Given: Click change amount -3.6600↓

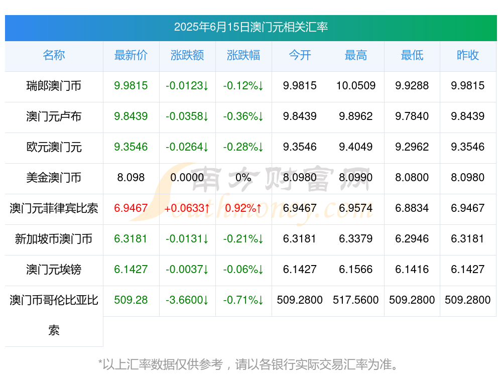Looking at the screenshot, I should [x=187, y=300].
